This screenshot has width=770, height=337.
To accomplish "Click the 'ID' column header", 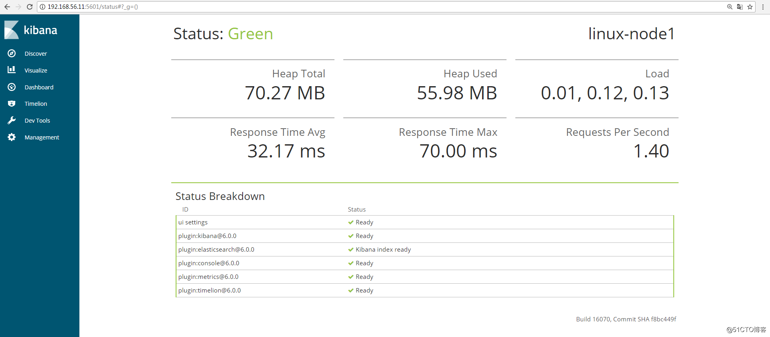I will click(x=185, y=210).
